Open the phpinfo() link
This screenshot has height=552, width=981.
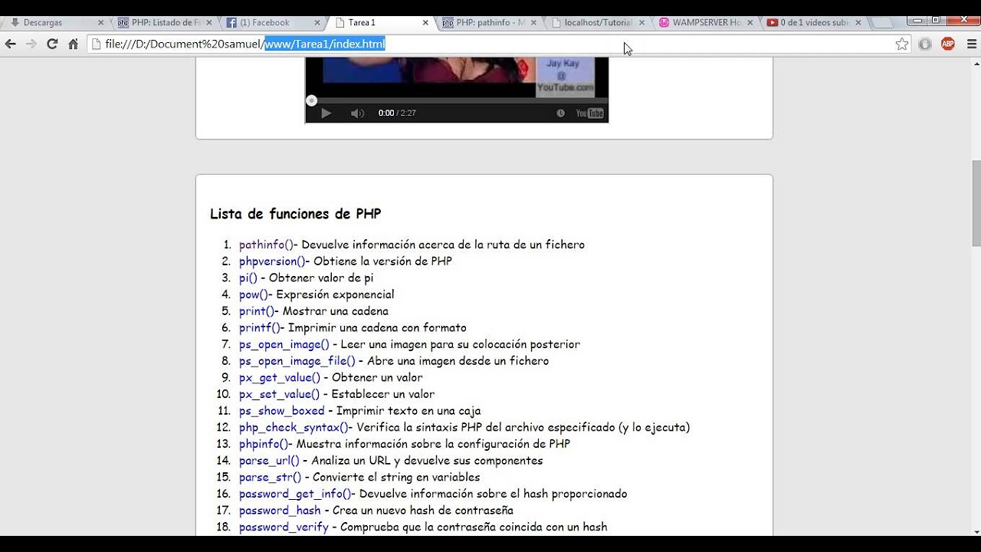(264, 444)
